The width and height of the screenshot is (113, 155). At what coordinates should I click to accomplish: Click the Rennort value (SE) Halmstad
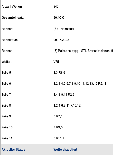click(63, 29)
